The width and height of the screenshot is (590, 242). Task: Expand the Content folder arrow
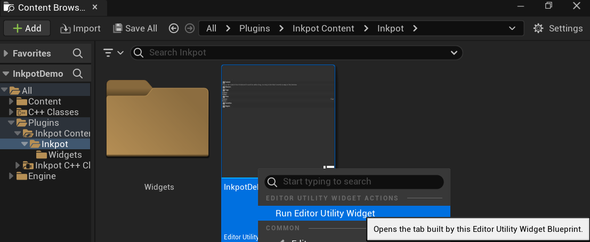coord(11,101)
